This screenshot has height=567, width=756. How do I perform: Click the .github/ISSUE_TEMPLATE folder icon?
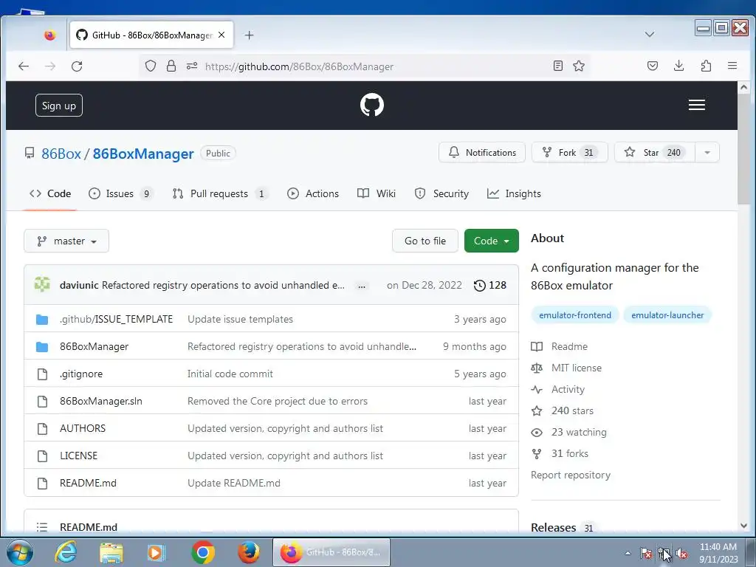[42, 319]
